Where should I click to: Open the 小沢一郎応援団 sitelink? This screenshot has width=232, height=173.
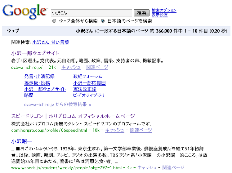[89, 83]
